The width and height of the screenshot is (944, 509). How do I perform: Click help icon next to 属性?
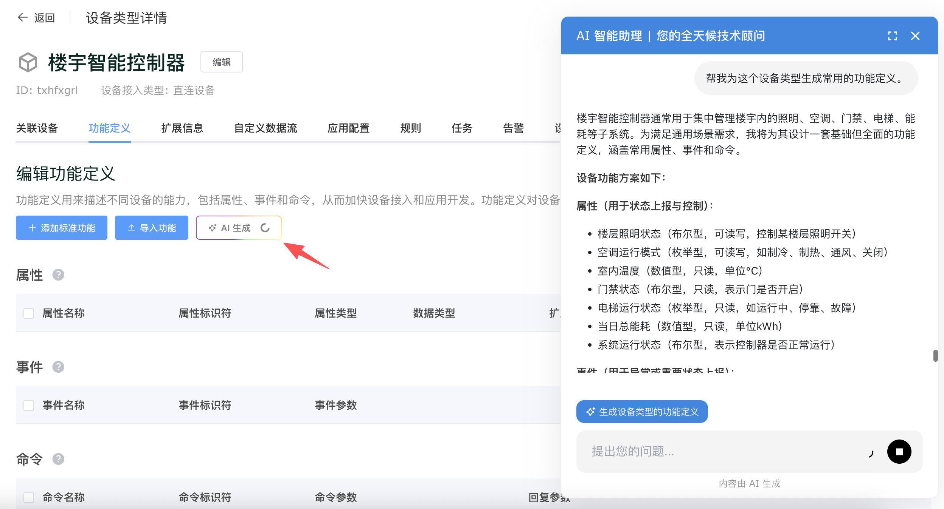[58, 275]
